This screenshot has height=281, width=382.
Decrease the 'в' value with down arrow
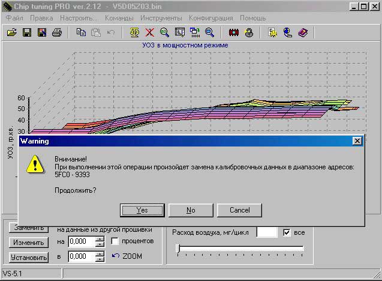100,259
